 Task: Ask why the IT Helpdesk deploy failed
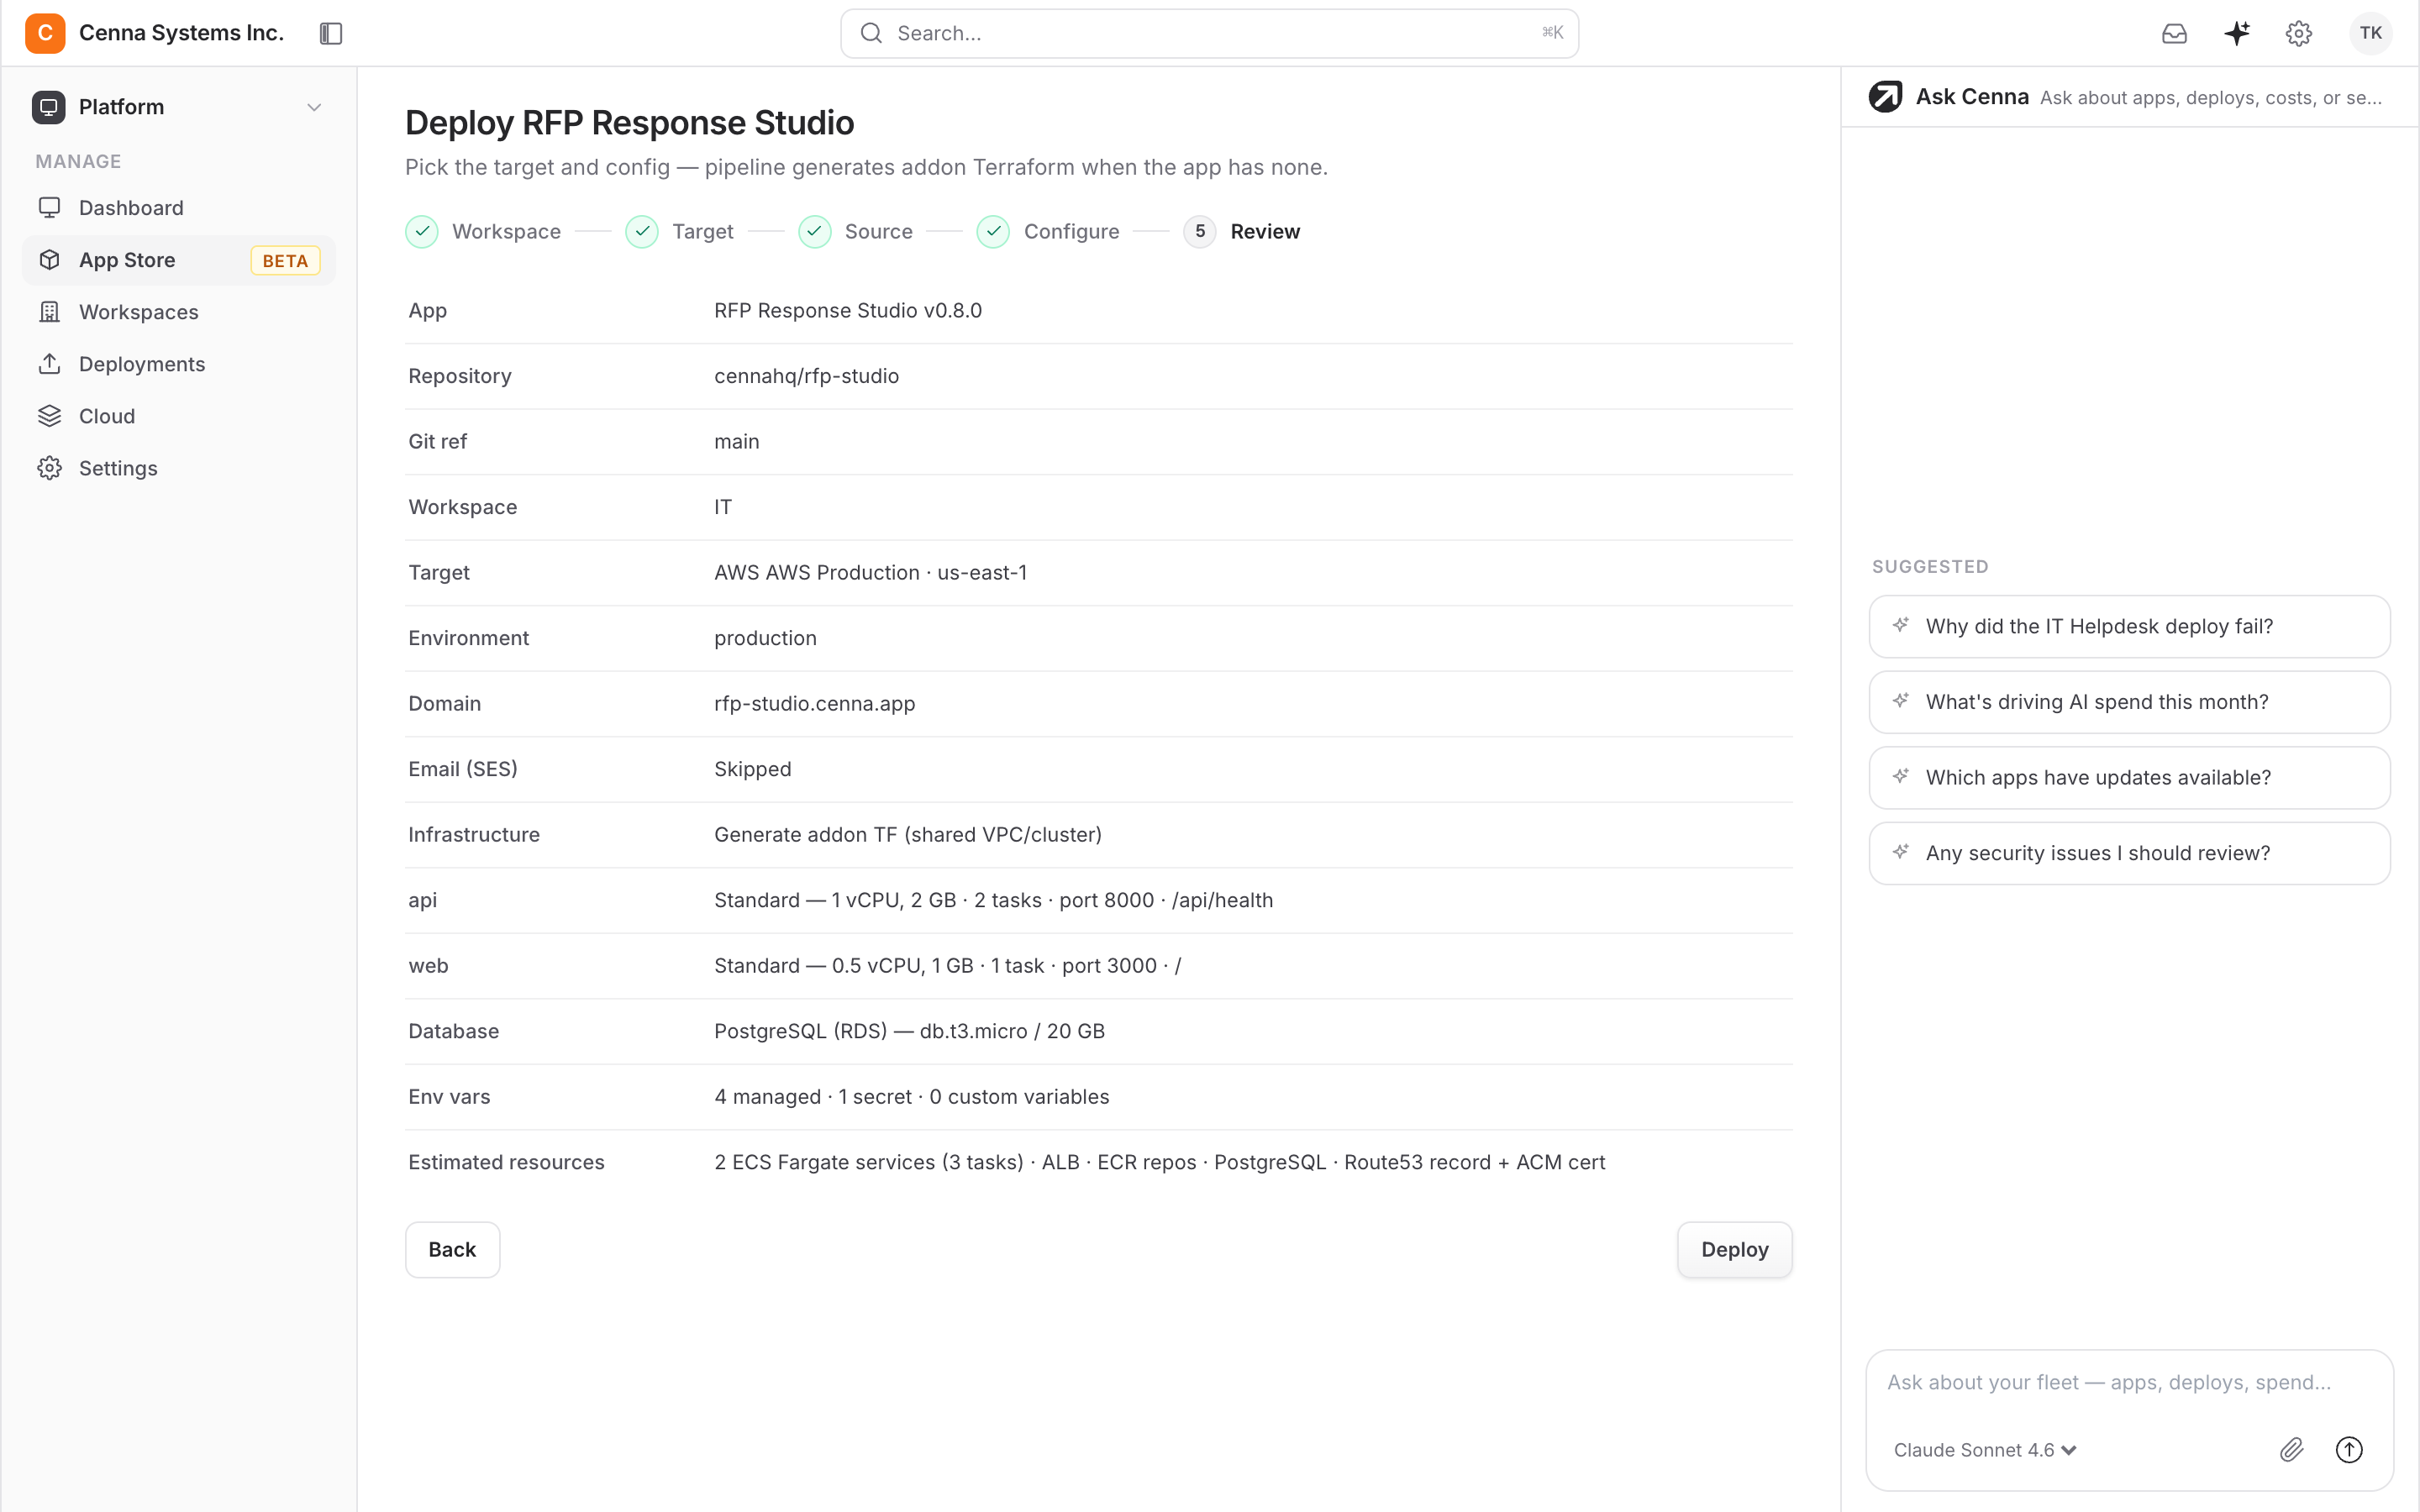coord(2129,626)
